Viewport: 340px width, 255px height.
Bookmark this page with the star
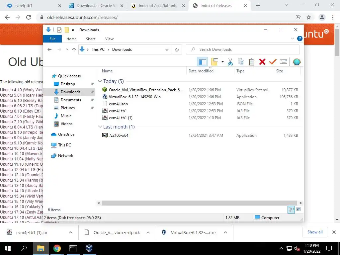(309, 17)
